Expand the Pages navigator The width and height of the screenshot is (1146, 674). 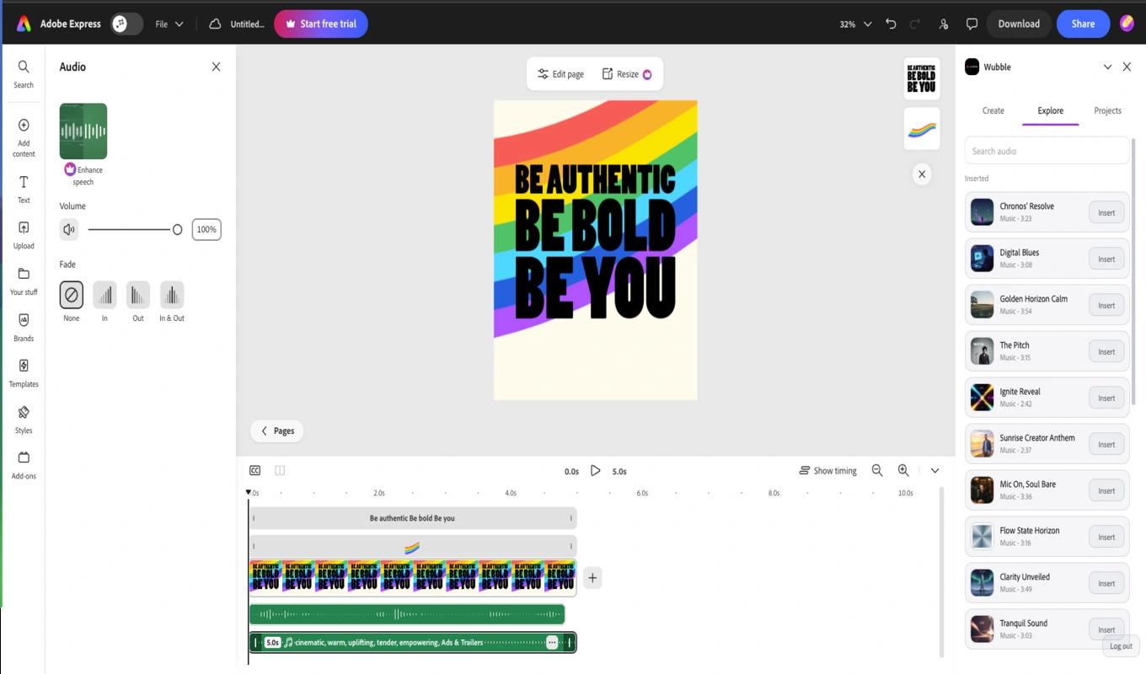[x=276, y=431]
